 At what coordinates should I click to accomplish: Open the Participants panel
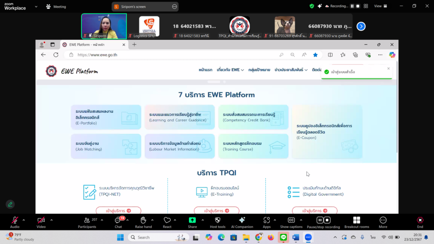[x=87, y=222]
